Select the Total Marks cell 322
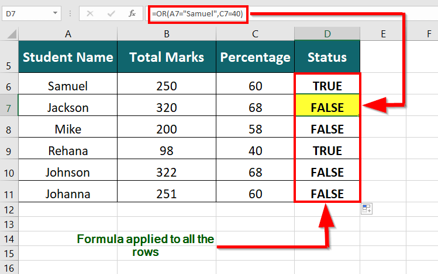 point(167,170)
